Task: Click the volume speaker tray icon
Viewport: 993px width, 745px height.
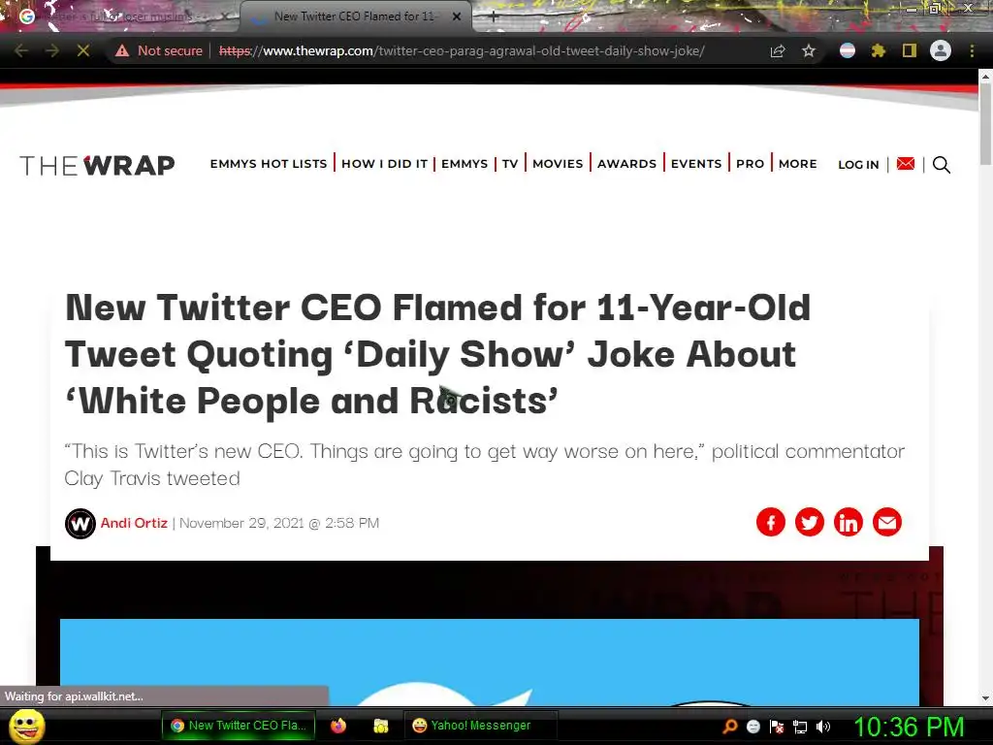Action: coord(823,727)
